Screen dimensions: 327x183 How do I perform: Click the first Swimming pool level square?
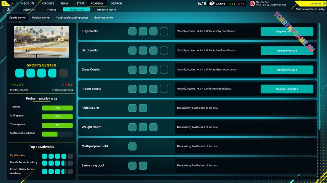[x=132, y=165]
